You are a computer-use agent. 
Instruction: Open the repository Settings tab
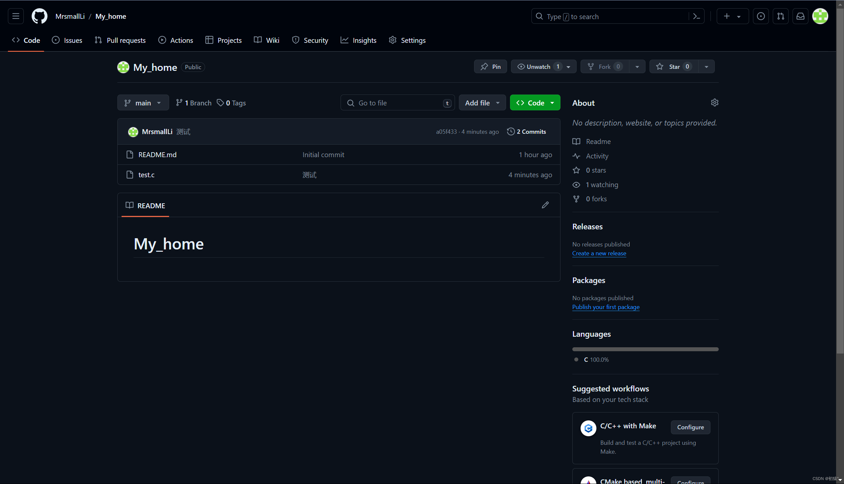pyautogui.click(x=407, y=40)
